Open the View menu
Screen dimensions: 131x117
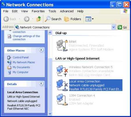click(24, 11)
